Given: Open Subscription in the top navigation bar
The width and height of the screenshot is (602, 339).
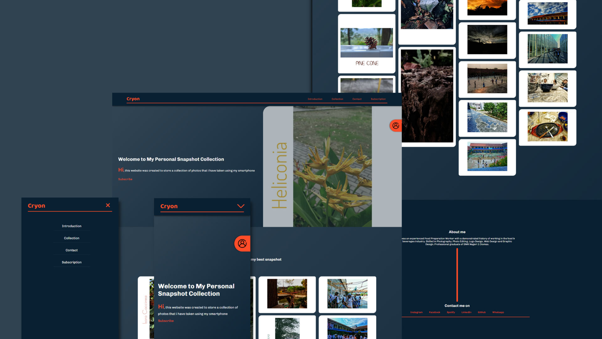Looking at the screenshot, I should click(x=378, y=99).
